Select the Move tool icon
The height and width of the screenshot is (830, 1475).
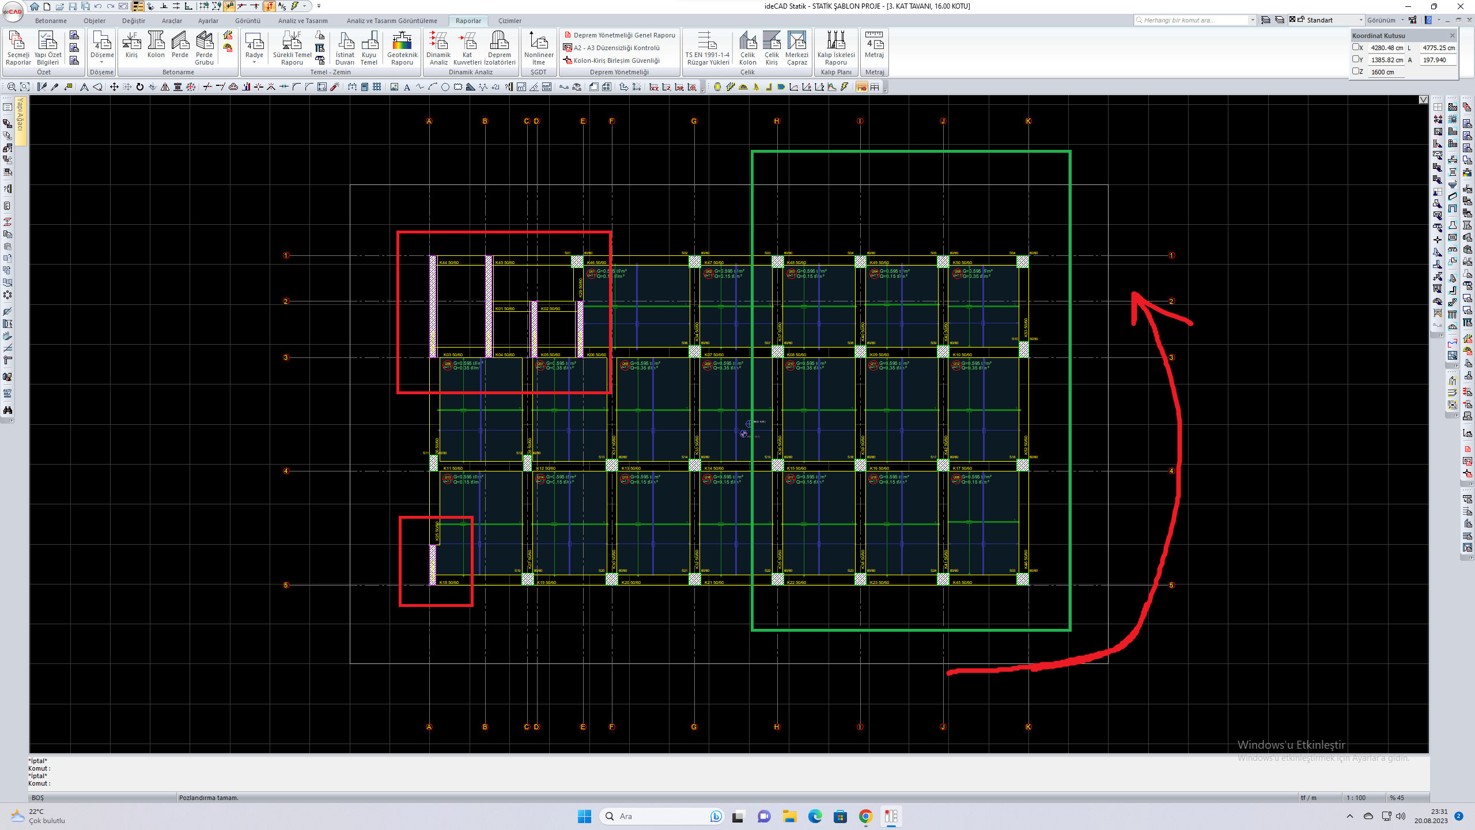point(114,87)
